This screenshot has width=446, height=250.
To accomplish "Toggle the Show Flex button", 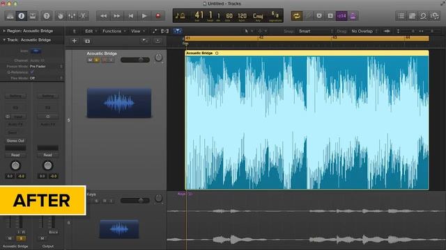I will tap(164, 31).
